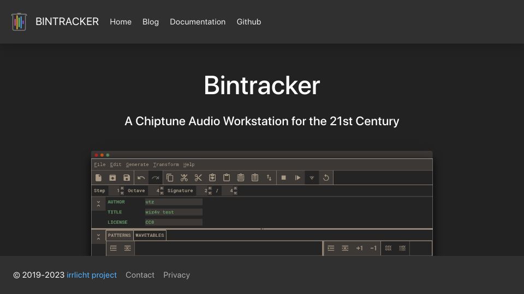The image size is (524, 294).
Task: Click the Open file icon in the toolbar
Action: point(112,177)
